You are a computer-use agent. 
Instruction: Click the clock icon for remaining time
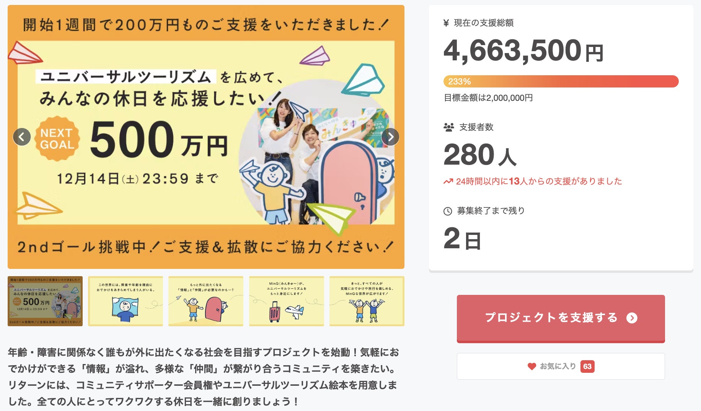click(x=448, y=211)
